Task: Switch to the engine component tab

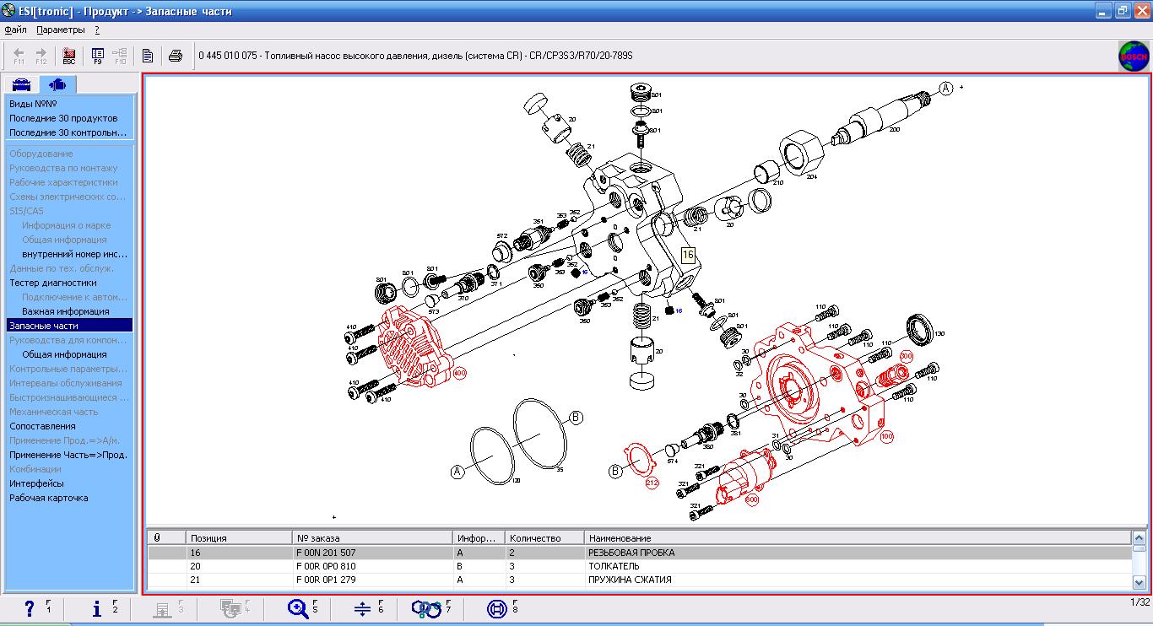Action: tap(57, 84)
